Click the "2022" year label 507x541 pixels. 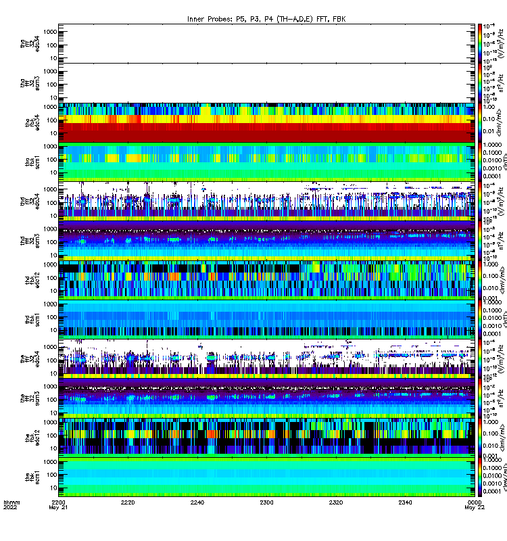pos(10,508)
